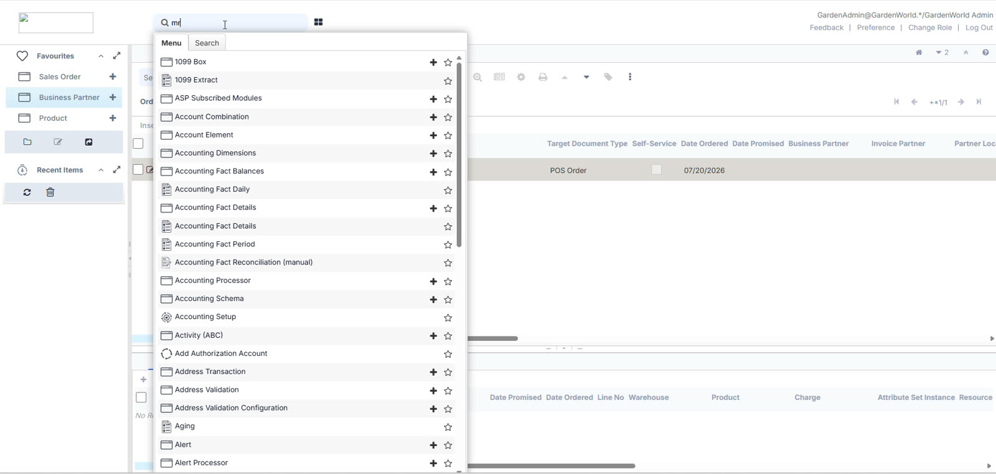Check the header select-all checkbox in order grid
This screenshot has height=474, width=996.
coord(138,144)
